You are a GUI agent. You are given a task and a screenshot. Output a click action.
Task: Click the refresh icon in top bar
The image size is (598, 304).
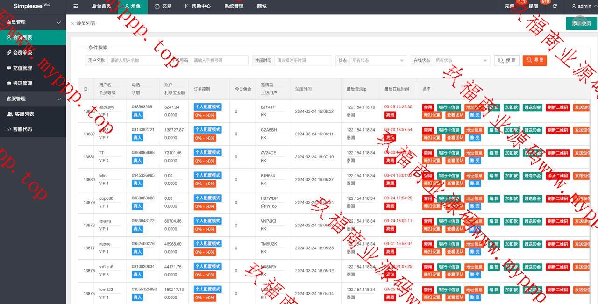click(555, 6)
